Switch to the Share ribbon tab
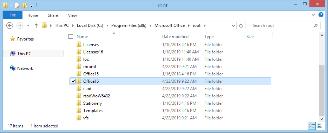Viewport: 328px width, 133px height. coord(53,15)
